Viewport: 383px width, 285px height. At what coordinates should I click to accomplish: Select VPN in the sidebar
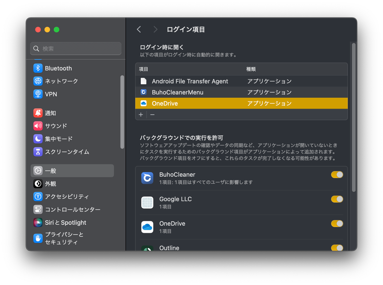pos(51,94)
